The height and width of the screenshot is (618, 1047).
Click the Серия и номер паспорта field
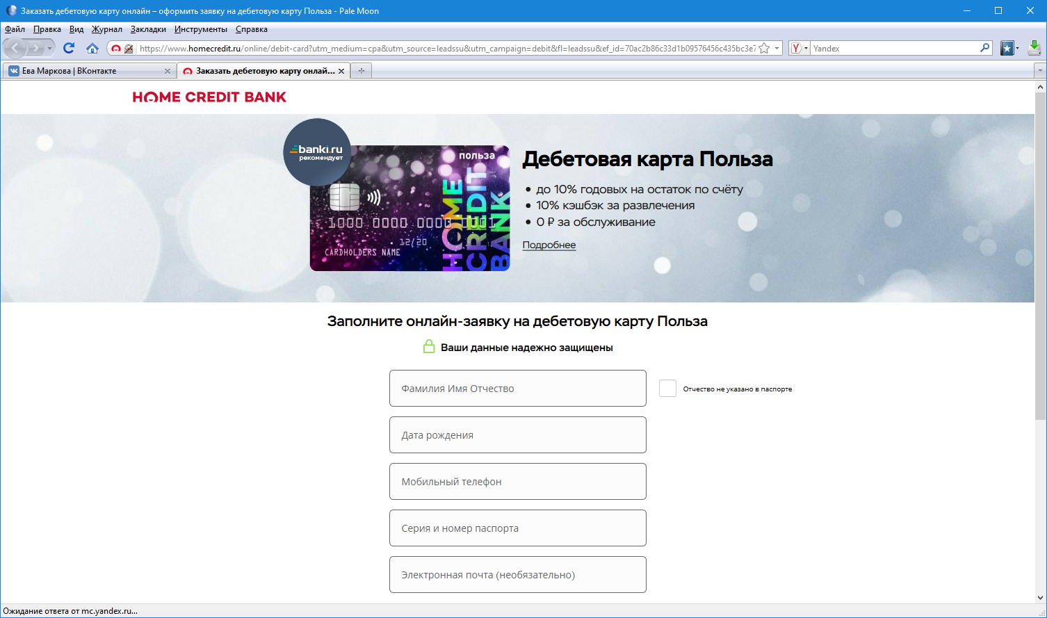(x=518, y=528)
